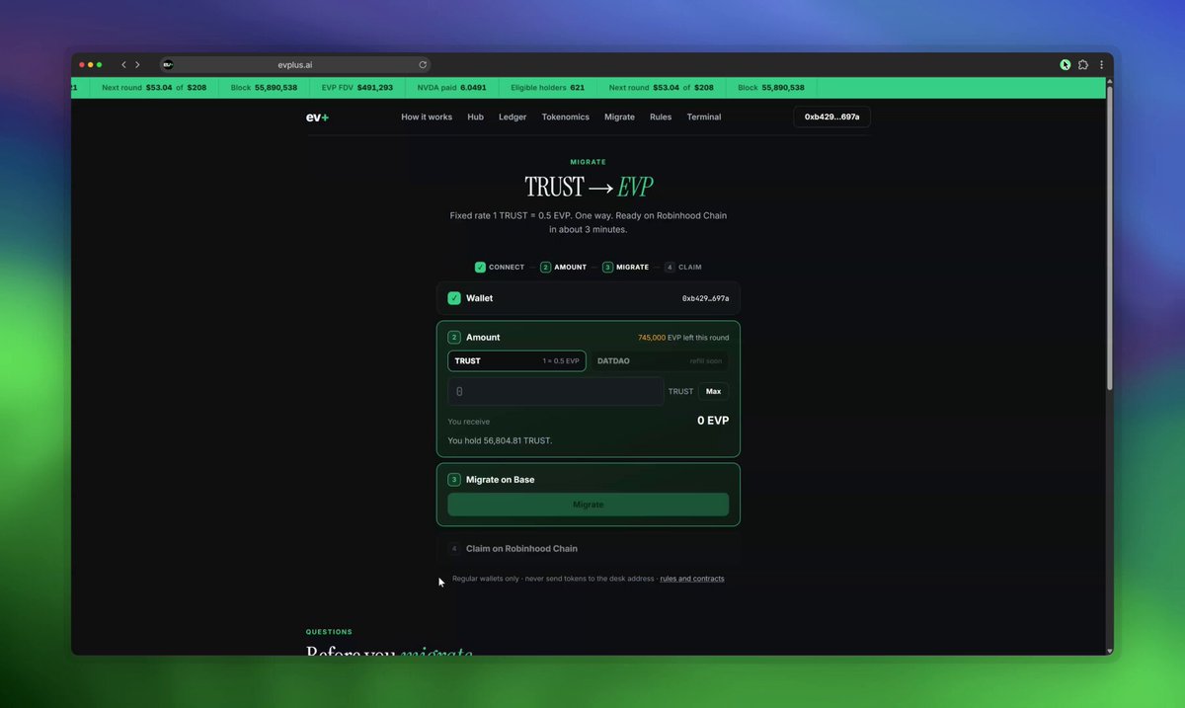The width and height of the screenshot is (1185, 708).
Task: Open the How it works page
Action: point(427,118)
